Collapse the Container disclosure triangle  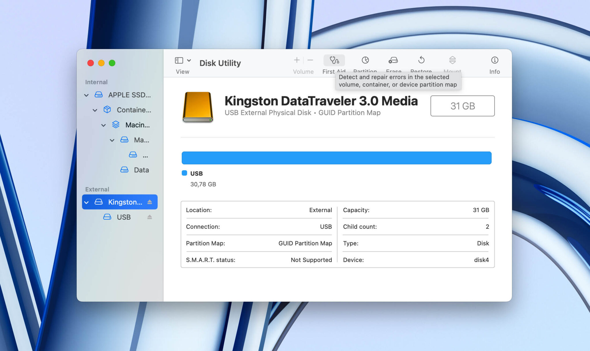point(95,110)
